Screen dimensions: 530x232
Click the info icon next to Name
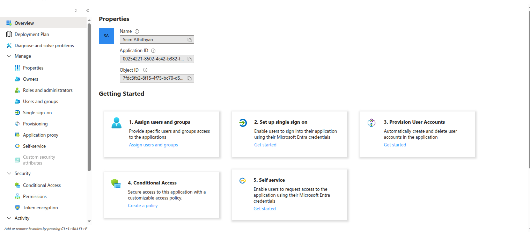click(137, 31)
